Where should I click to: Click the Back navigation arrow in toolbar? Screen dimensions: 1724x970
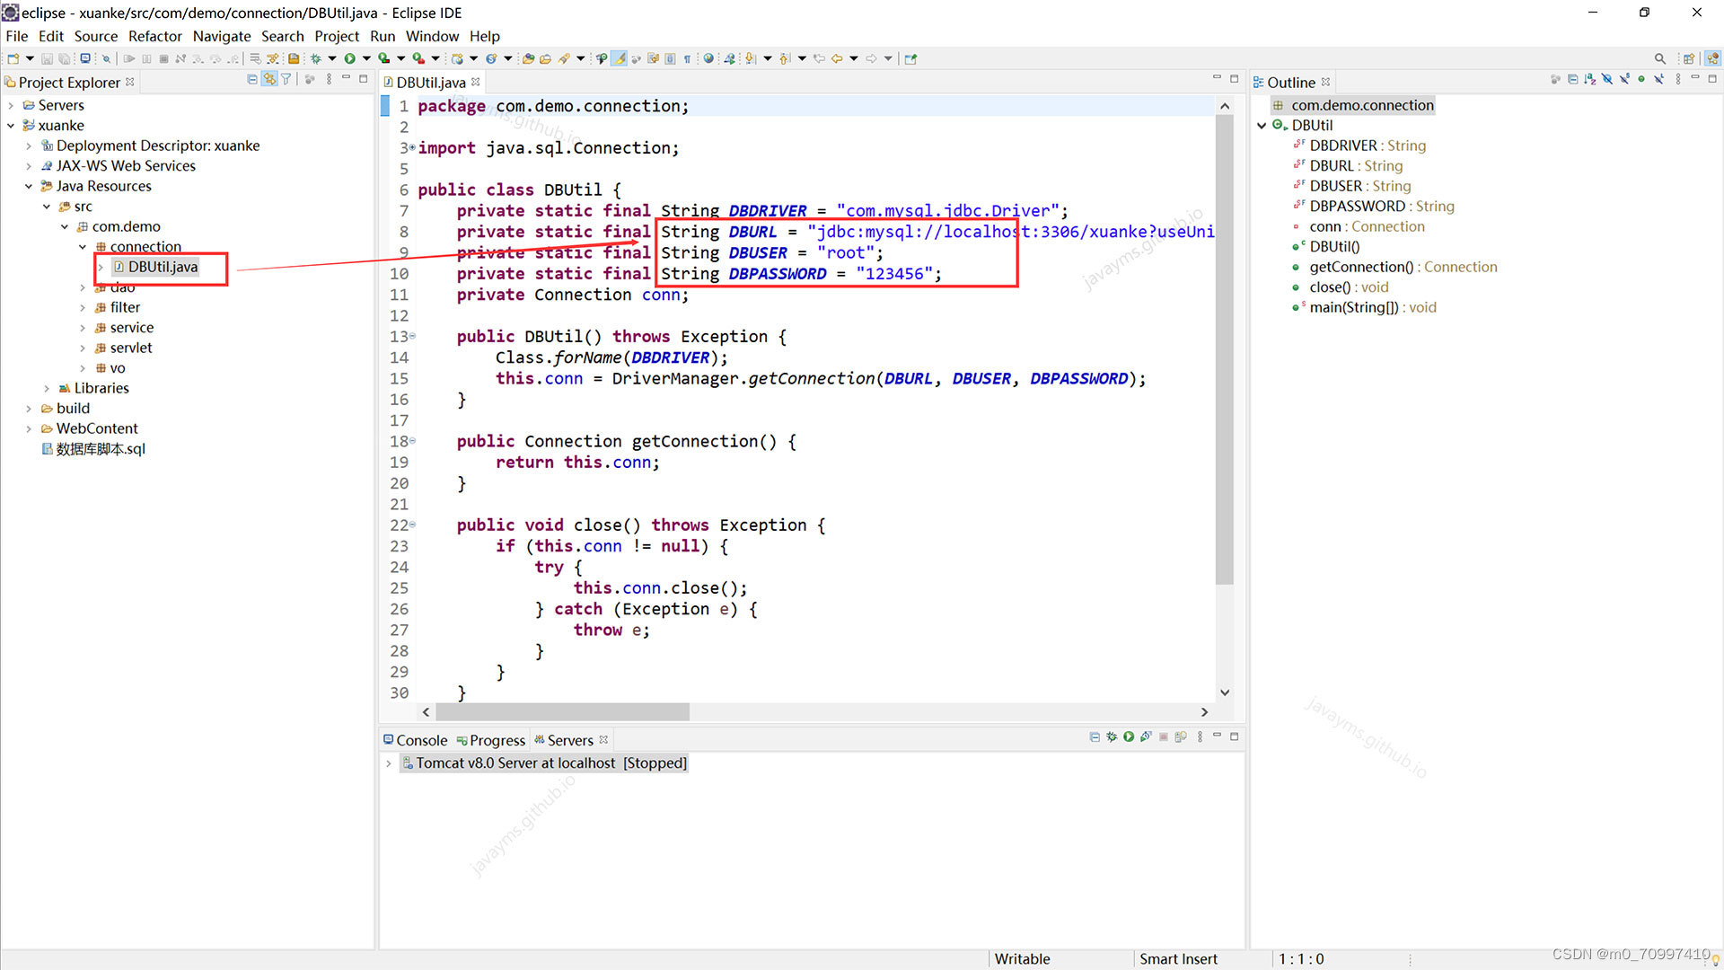coord(837,58)
